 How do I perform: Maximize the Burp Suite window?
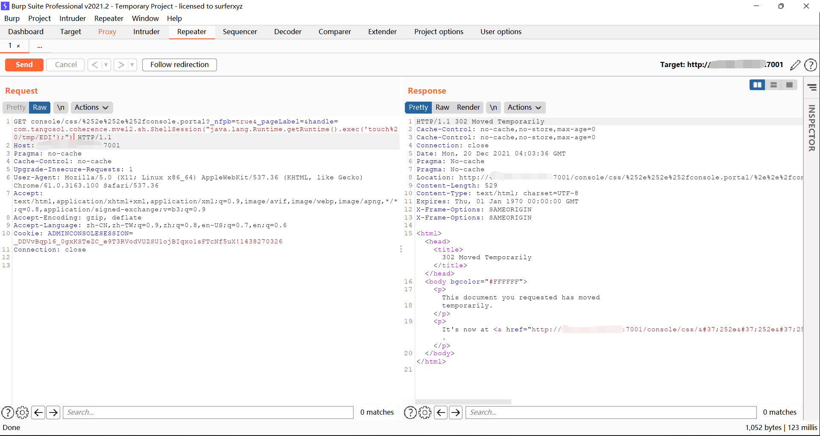781,6
